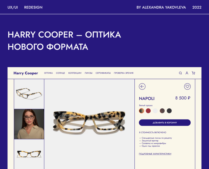209x169 pixels.
Task: Click the Harry Cooper logo
Action: coord(26,73)
